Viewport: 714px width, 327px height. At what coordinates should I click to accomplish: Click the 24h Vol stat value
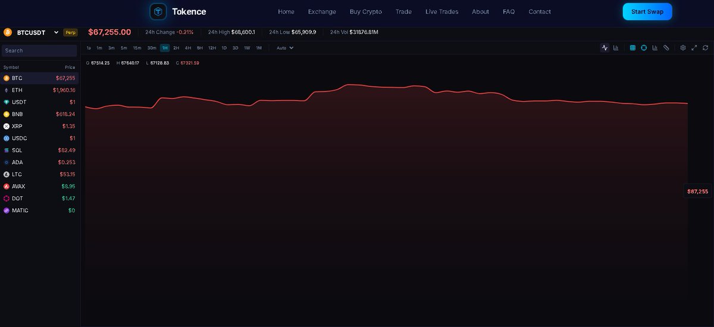pyautogui.click(x=364, y=32)
